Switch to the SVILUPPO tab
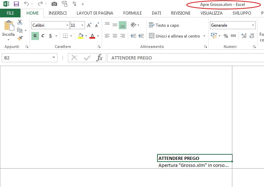The height and width of the screenshot is (187, 264). (242, 13)
